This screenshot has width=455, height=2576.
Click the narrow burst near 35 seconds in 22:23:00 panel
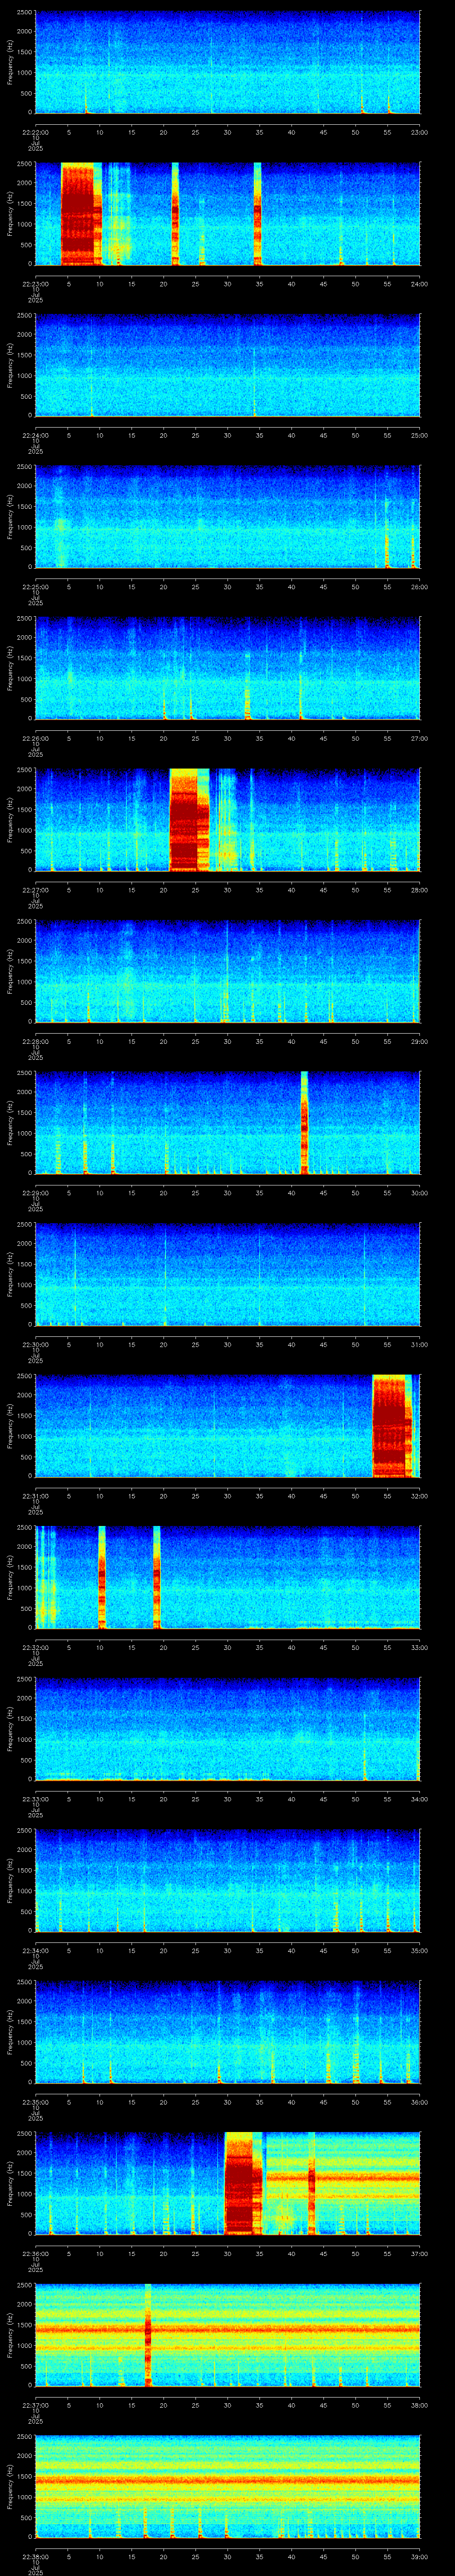coord(257,213)
